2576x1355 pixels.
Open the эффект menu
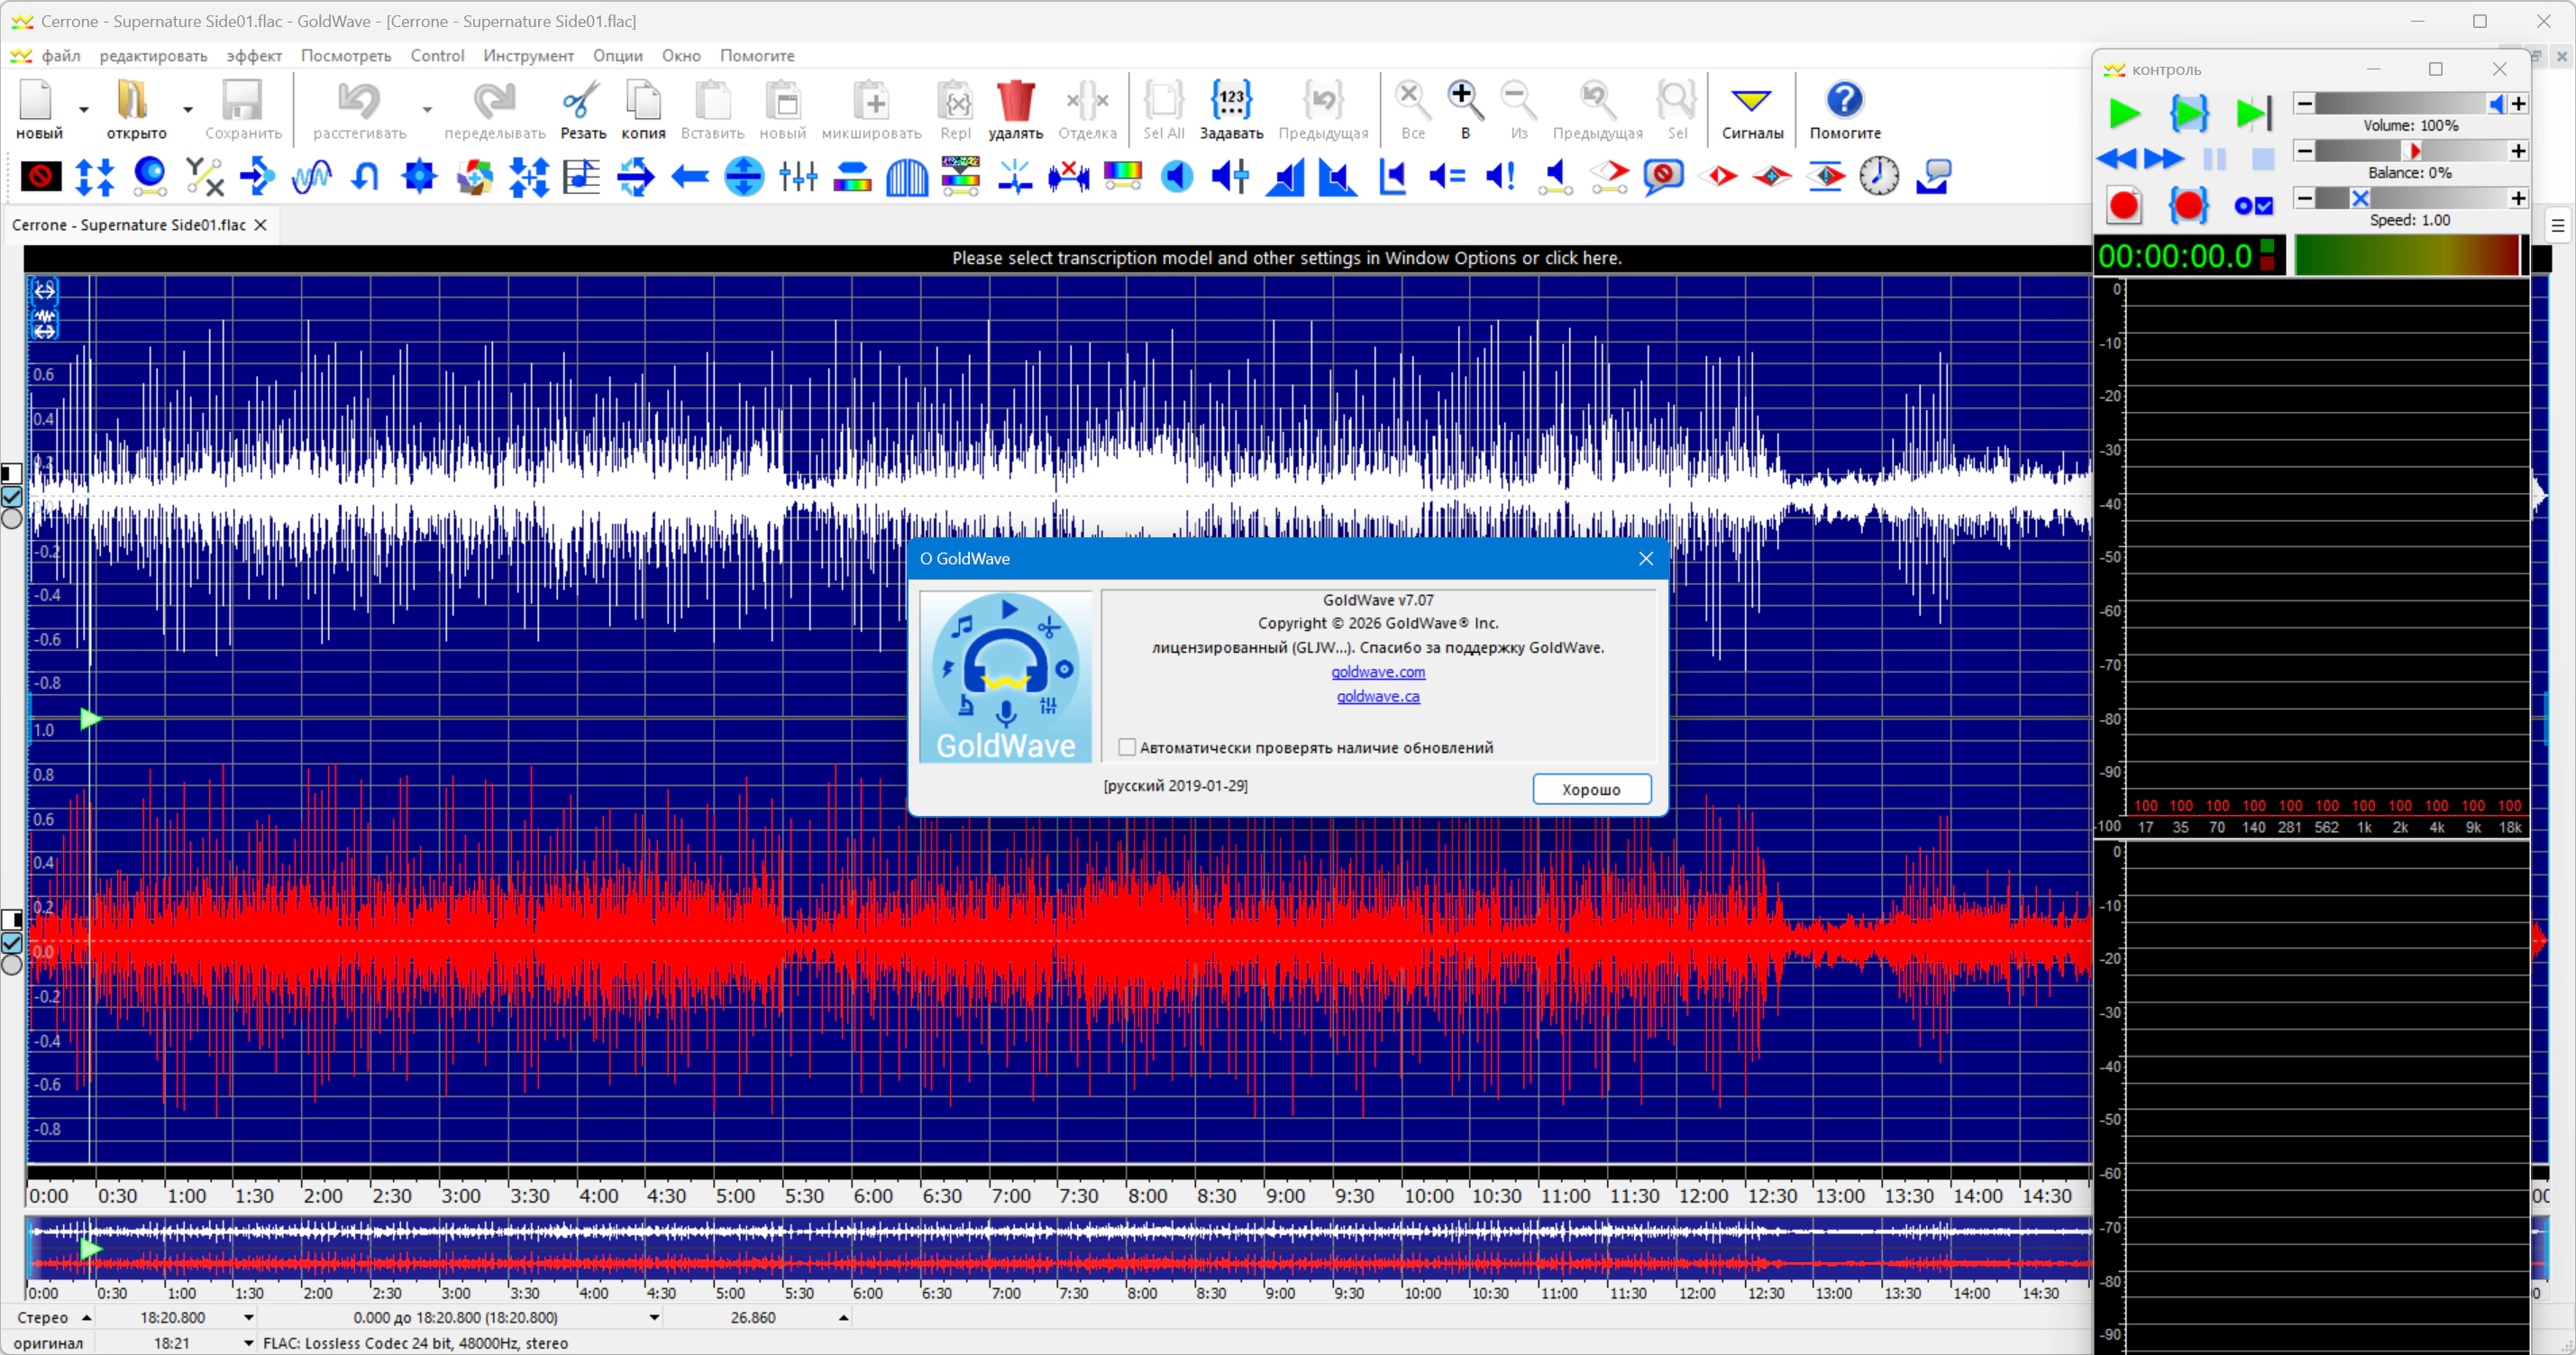[x=254, y=55]
